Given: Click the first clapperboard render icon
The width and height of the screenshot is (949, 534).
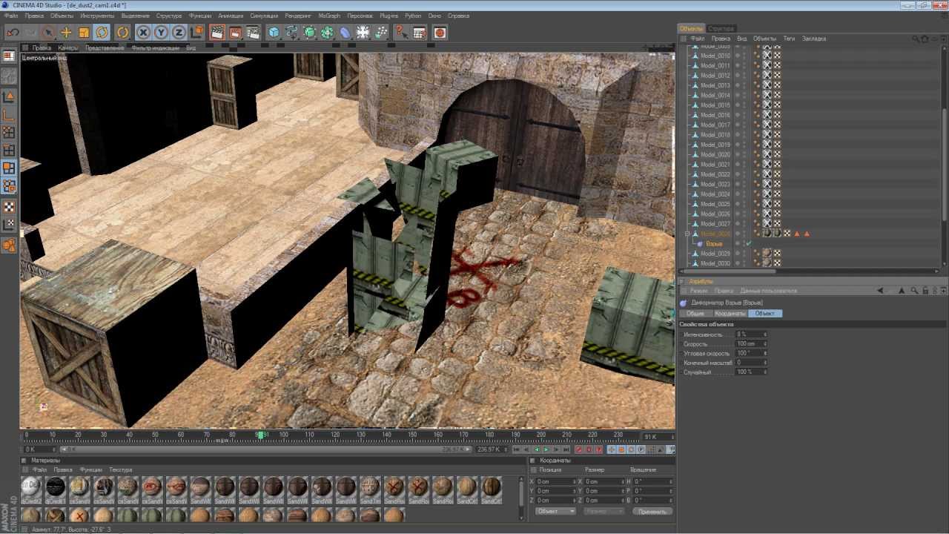Looking at the screenshot, I should pos(217,33).
